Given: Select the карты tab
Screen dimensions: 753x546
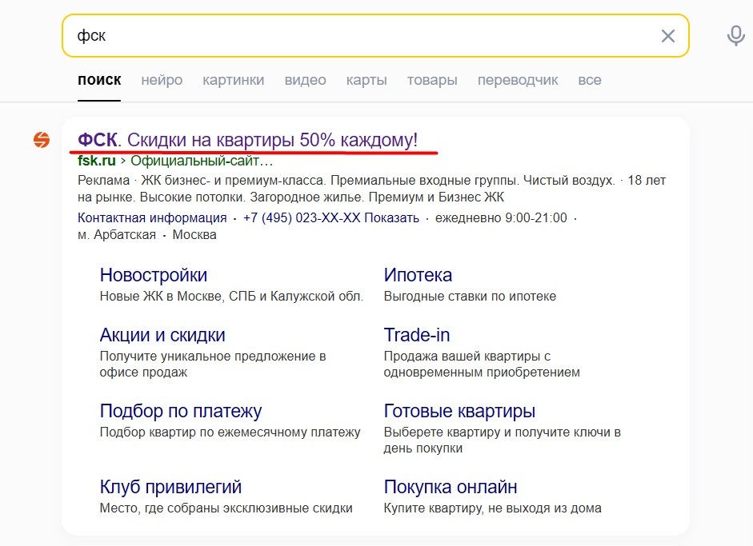Looking at the screenshot, I should [366, 80].
